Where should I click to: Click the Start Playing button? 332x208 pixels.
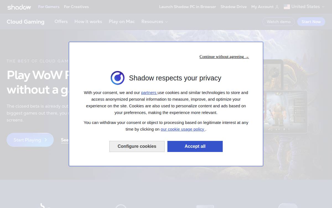30,140
